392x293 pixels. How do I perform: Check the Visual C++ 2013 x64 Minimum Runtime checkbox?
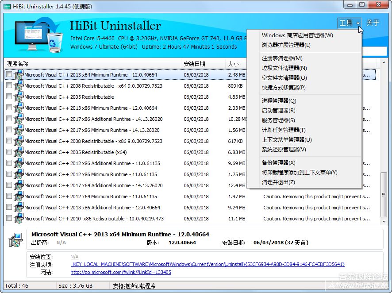[x=9, y=74]
